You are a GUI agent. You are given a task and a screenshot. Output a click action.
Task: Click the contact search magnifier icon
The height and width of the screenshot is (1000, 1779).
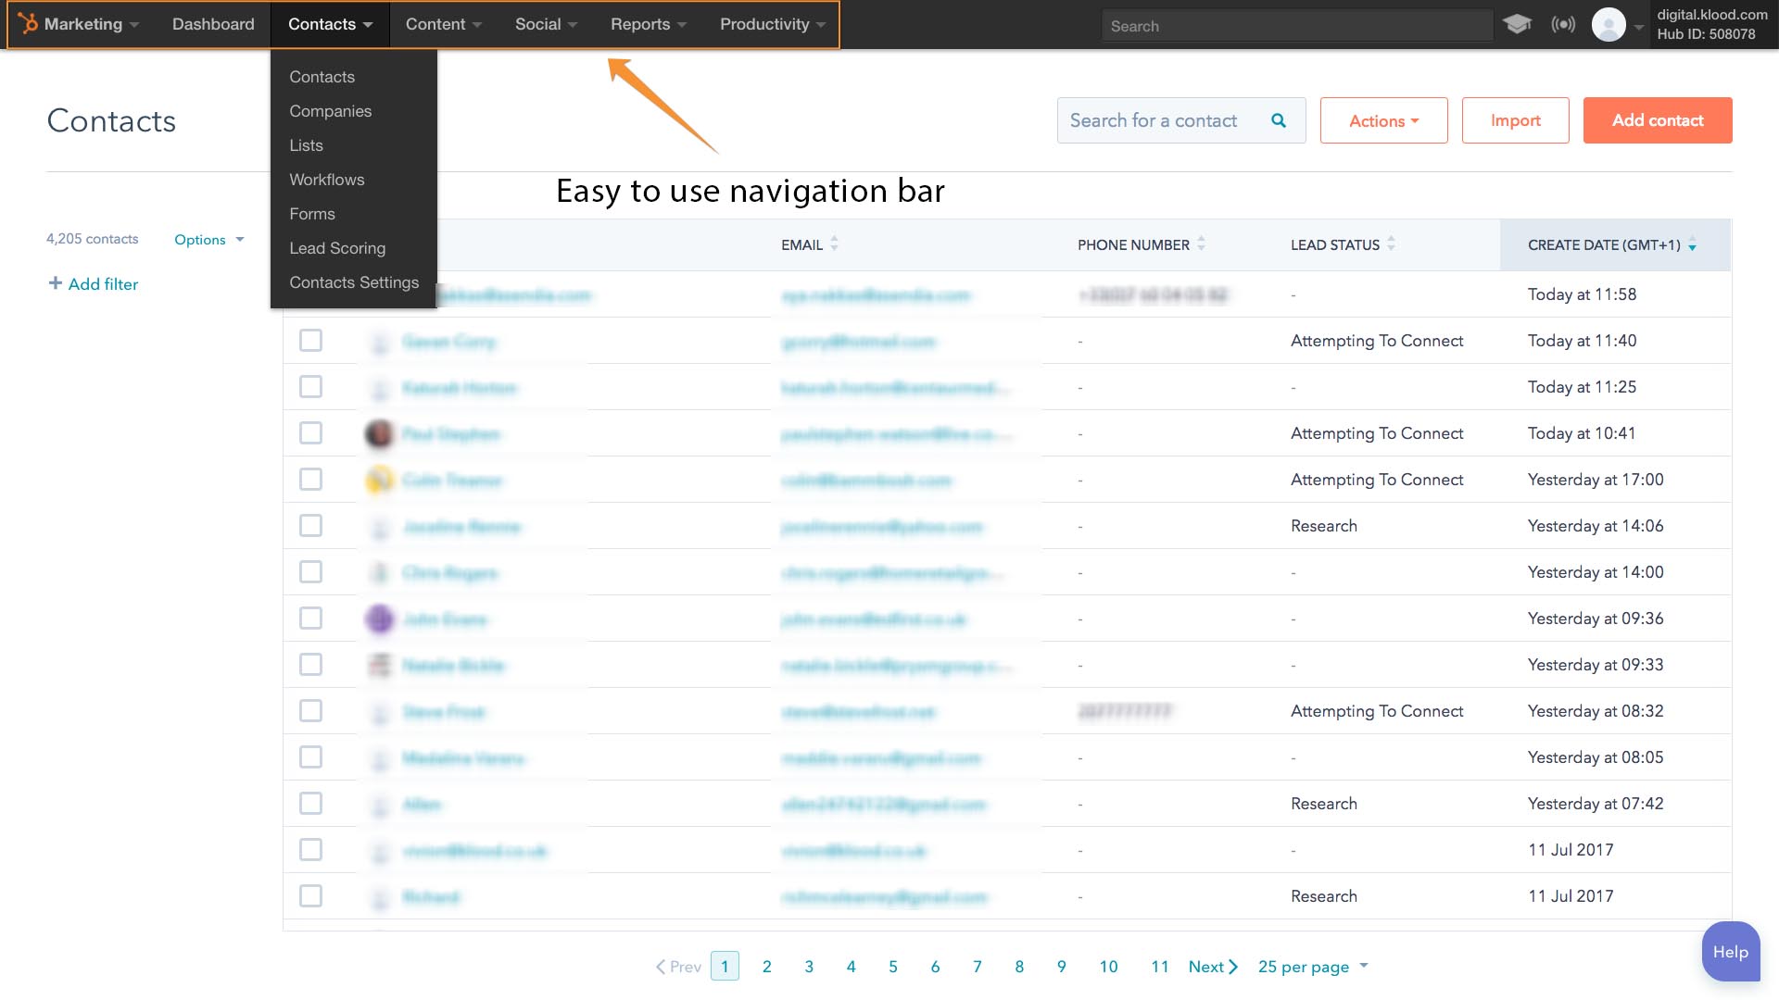coord(1279,120)
